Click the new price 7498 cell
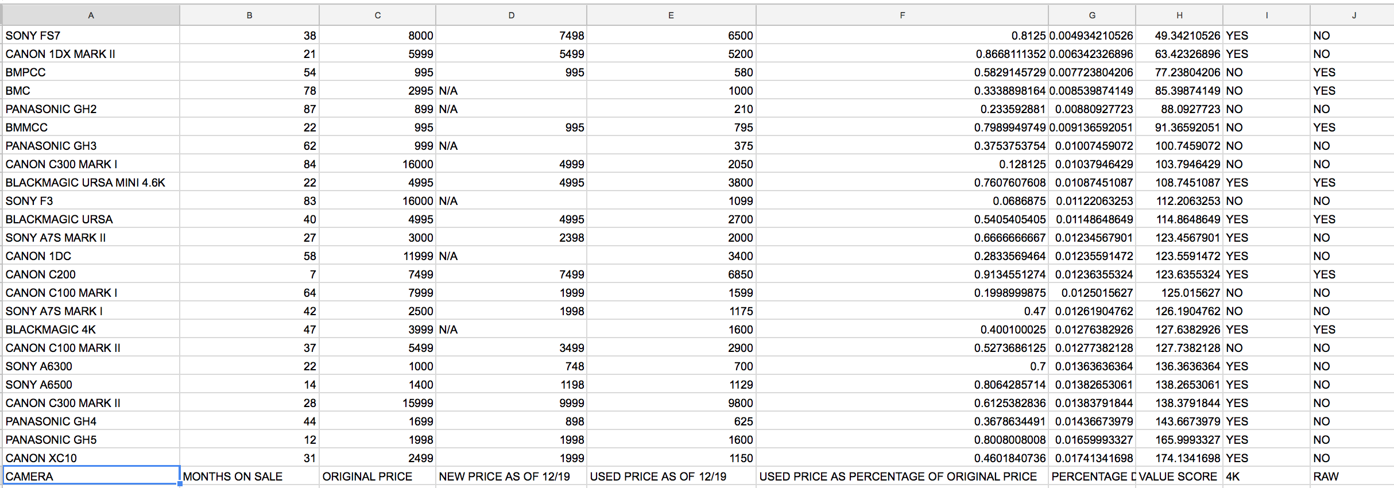Viewport: 1394px width, 488px height. (511, 36)
